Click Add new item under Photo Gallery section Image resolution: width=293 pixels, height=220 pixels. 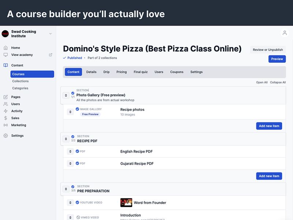(x=269, y=126)
